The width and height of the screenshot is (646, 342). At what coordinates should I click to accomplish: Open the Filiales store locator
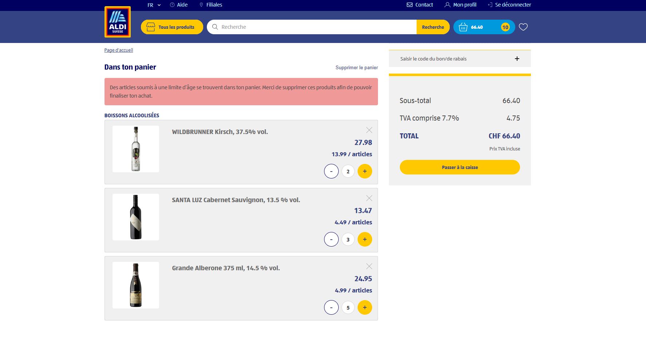click(211, 5)
